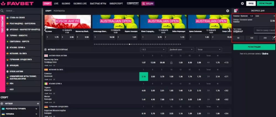Open statistics icon for Севилья Валенсия match

(54, 80)
